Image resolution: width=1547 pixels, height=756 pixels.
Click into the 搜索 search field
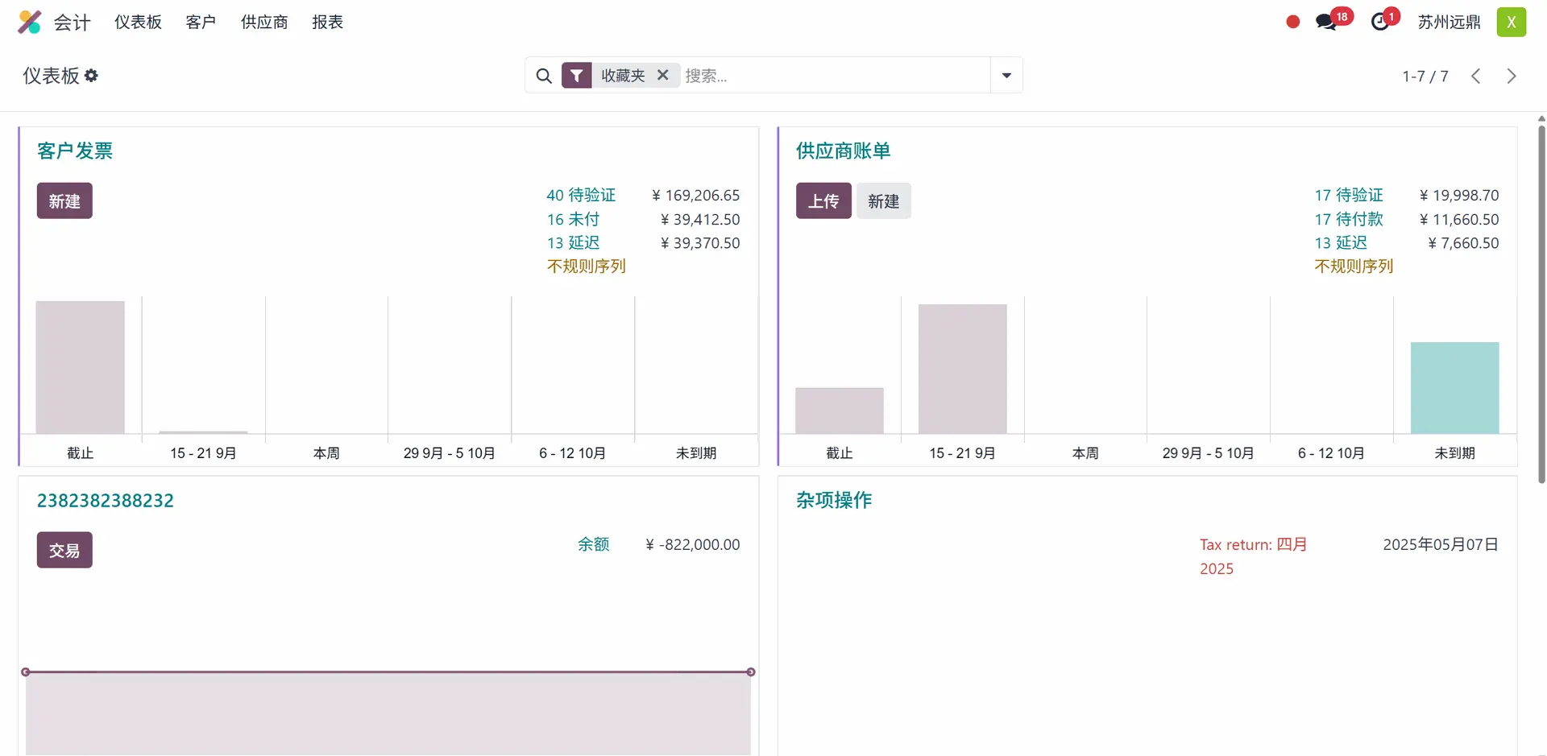click(x=834, y=76)
